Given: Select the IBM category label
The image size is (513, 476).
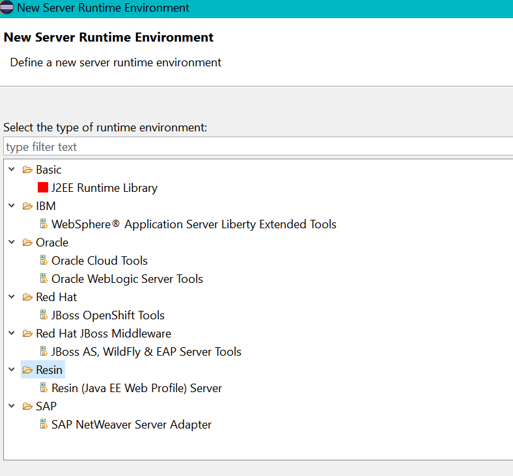Looking at the screenshot, I should click(x=46, y=206).
